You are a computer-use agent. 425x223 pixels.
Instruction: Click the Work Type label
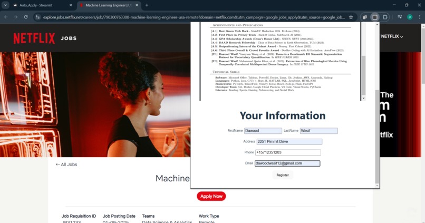click(x=209, y=216)
